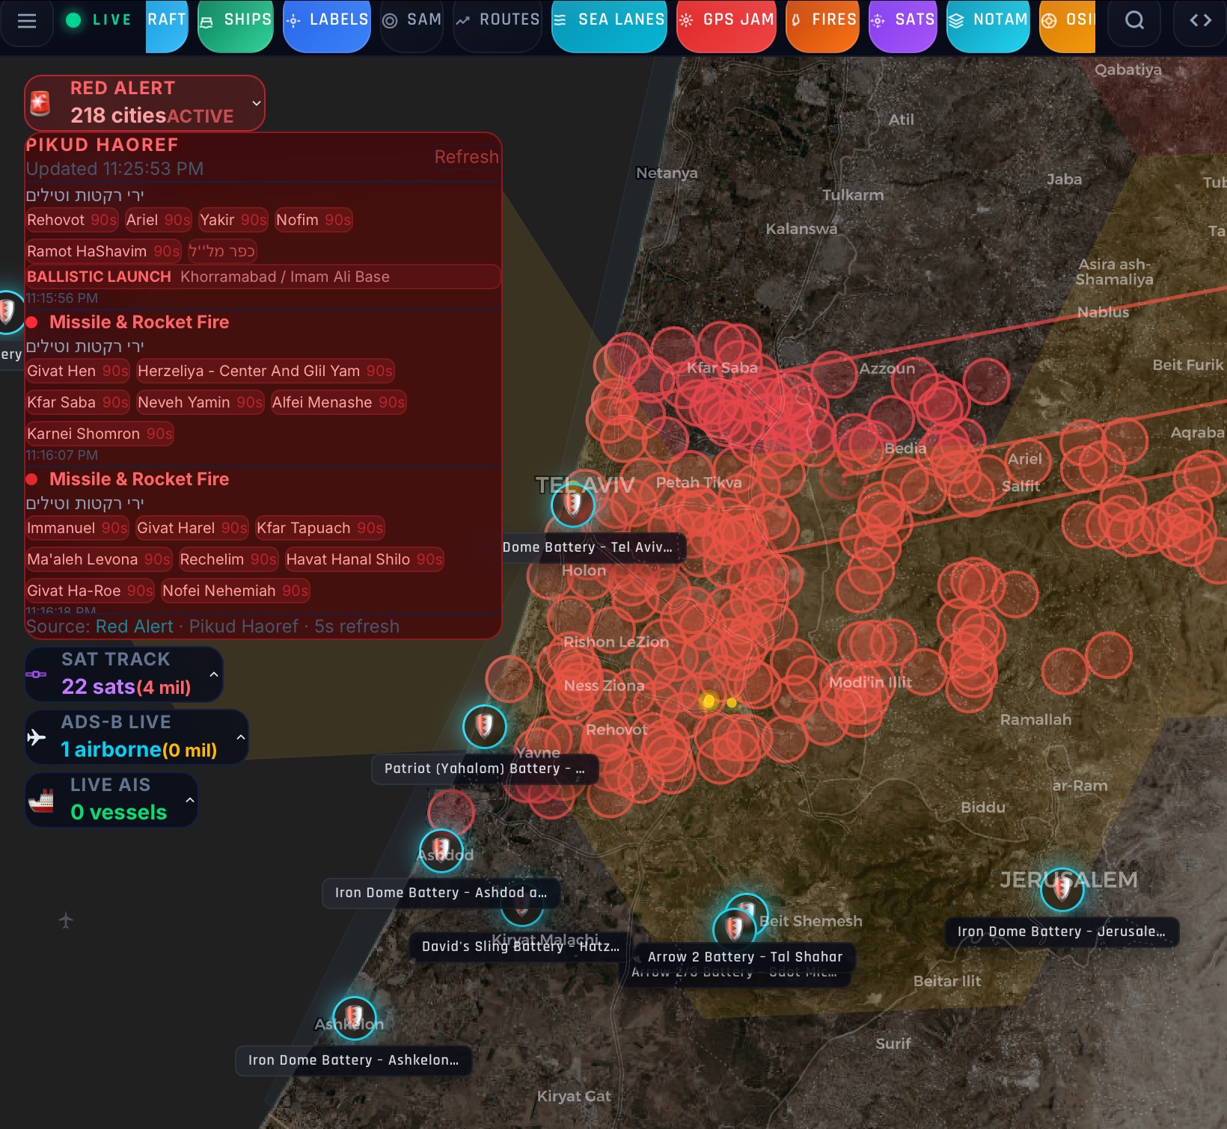Expand the SAT TRACK panel

(x=214, y=674)
